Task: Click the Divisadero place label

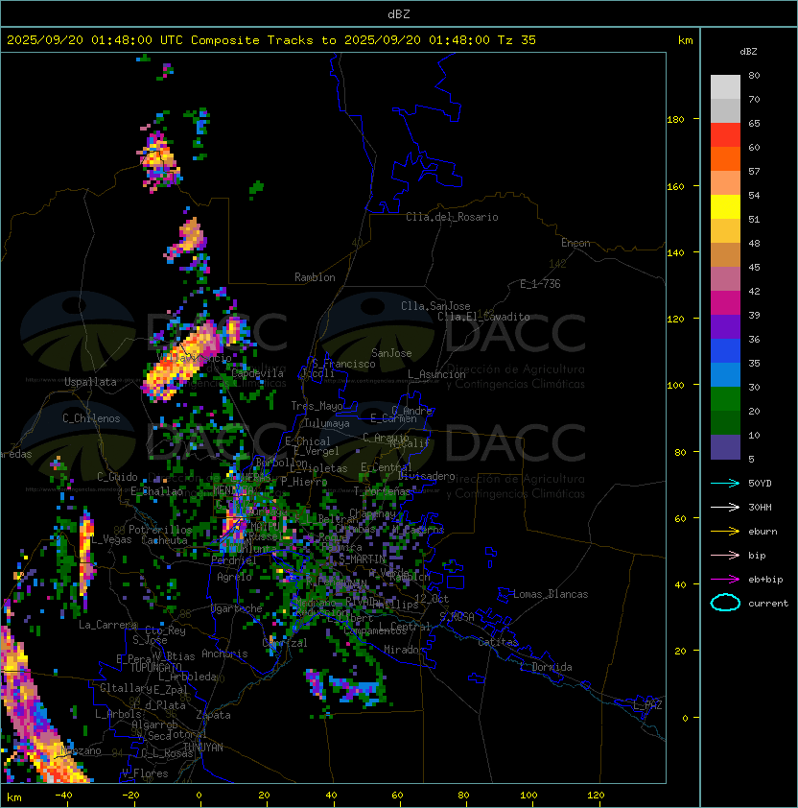Action: point(426,476)
